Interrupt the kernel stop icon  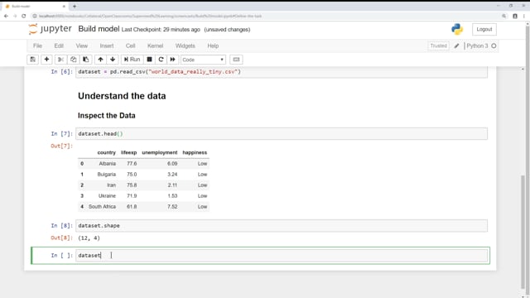pos(149,60)
